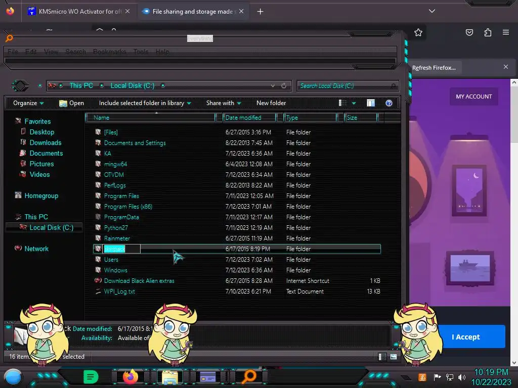518x388 pixels.
Task: Open the View menu in Everything window
Action: pyautogui.click(x=51, y=52)
